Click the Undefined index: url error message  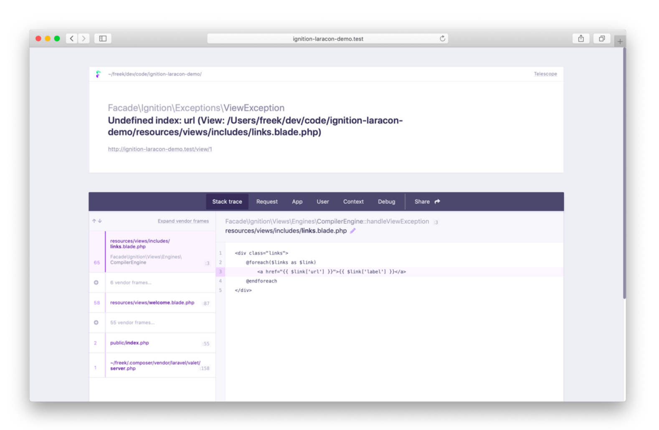(x=255, y=126)
